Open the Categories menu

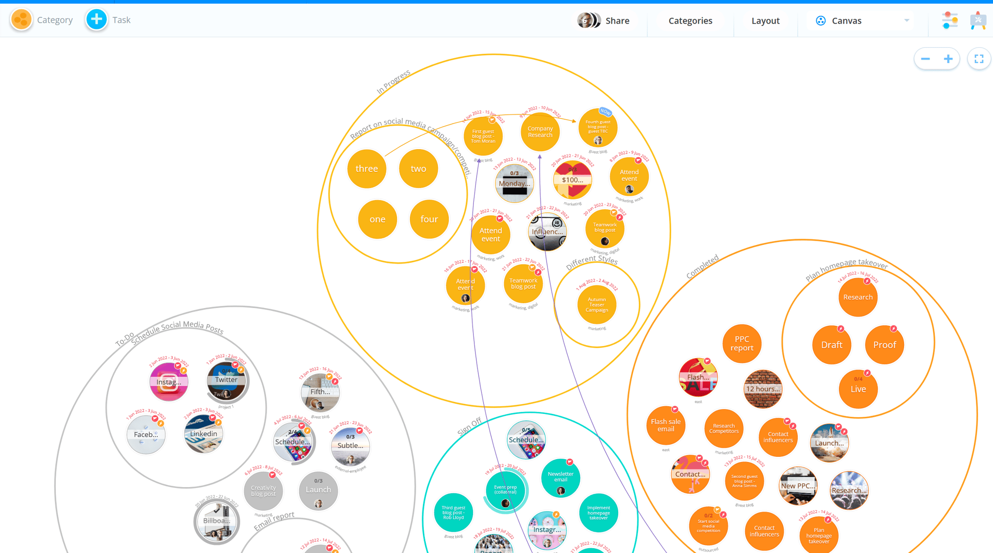(690, 21)
